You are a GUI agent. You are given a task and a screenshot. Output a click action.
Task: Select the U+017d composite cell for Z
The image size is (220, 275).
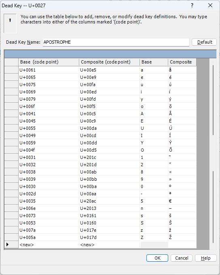(109, 237)
